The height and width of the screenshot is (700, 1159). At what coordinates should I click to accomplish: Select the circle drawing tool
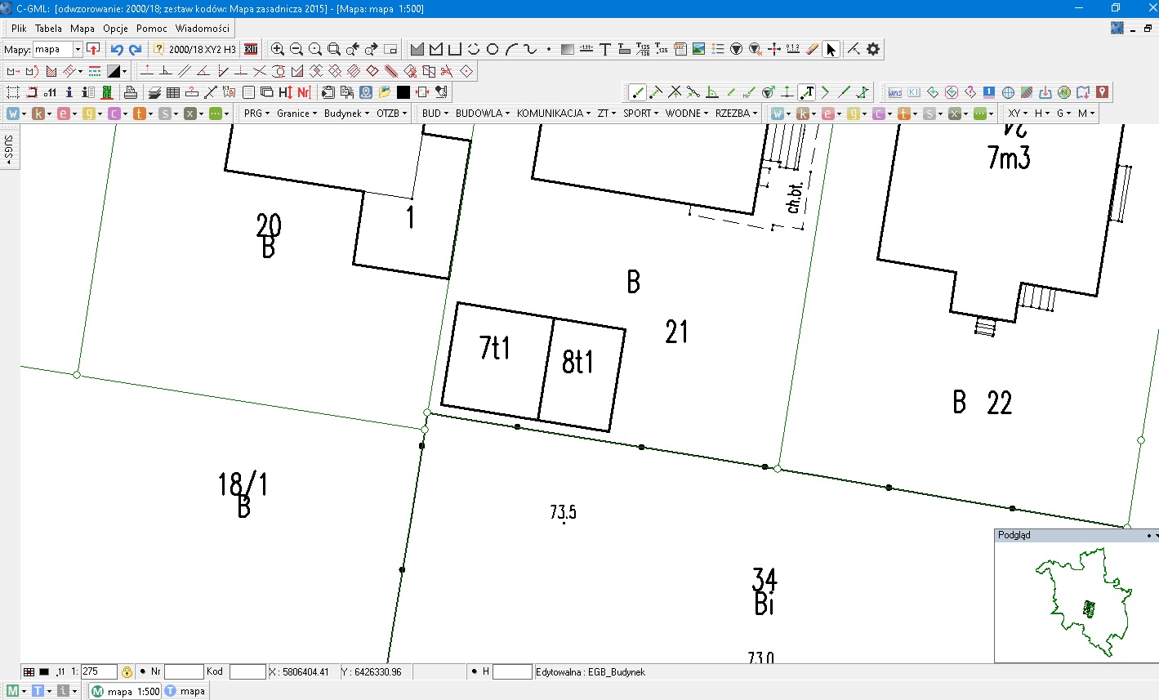(493, 49)
